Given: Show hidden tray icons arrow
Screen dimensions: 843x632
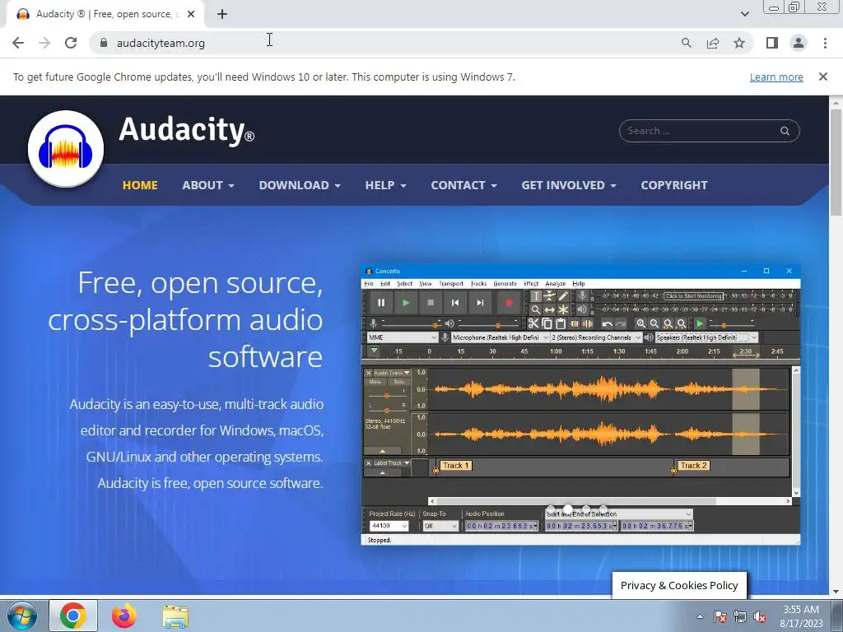Looking at the screenshot, I should [x=700, y=616].
